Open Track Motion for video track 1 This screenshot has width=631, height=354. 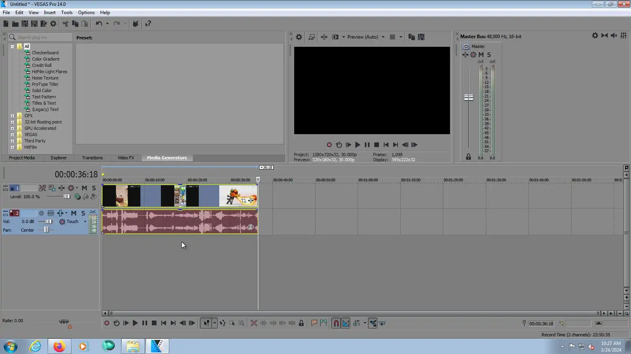pos(52,188)
